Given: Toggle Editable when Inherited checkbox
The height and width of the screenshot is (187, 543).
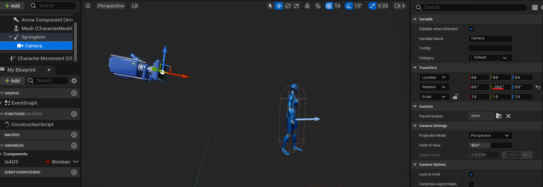Looking at the screenshot, I should point(471,29).
